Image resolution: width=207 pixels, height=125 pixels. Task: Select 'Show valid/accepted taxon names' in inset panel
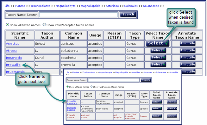tap(91, 87)
